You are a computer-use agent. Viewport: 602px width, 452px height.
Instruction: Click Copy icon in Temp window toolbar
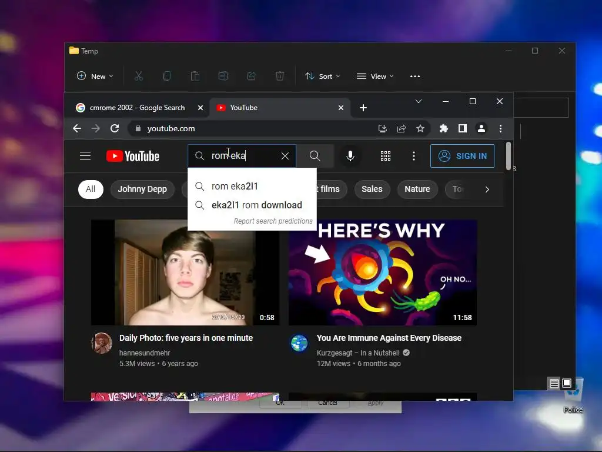click(x=167, y=76)
